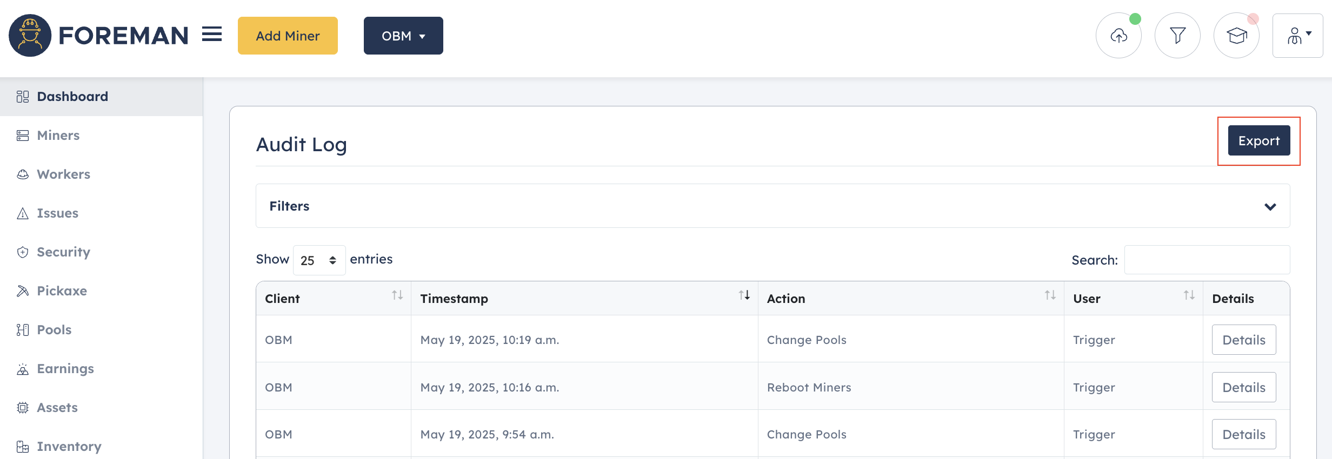Open Details for Reboot Miners entry

click(1244, 387)
